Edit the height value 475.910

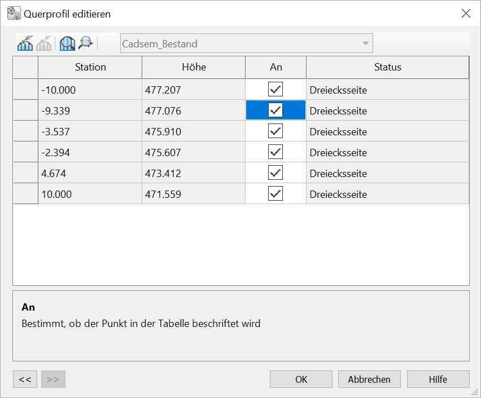tap(193, 131)
